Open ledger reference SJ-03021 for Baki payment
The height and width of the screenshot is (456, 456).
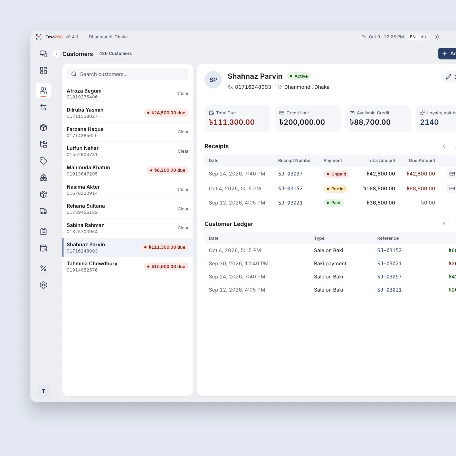click(389, 264)
